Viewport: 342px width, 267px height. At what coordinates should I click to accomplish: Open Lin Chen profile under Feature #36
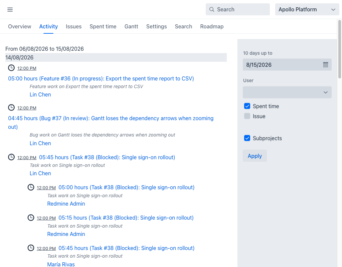[40, 94]
